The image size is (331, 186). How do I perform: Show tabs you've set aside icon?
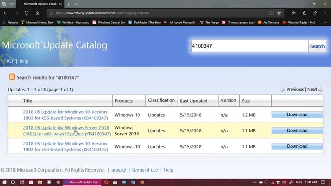coord(4,4)
